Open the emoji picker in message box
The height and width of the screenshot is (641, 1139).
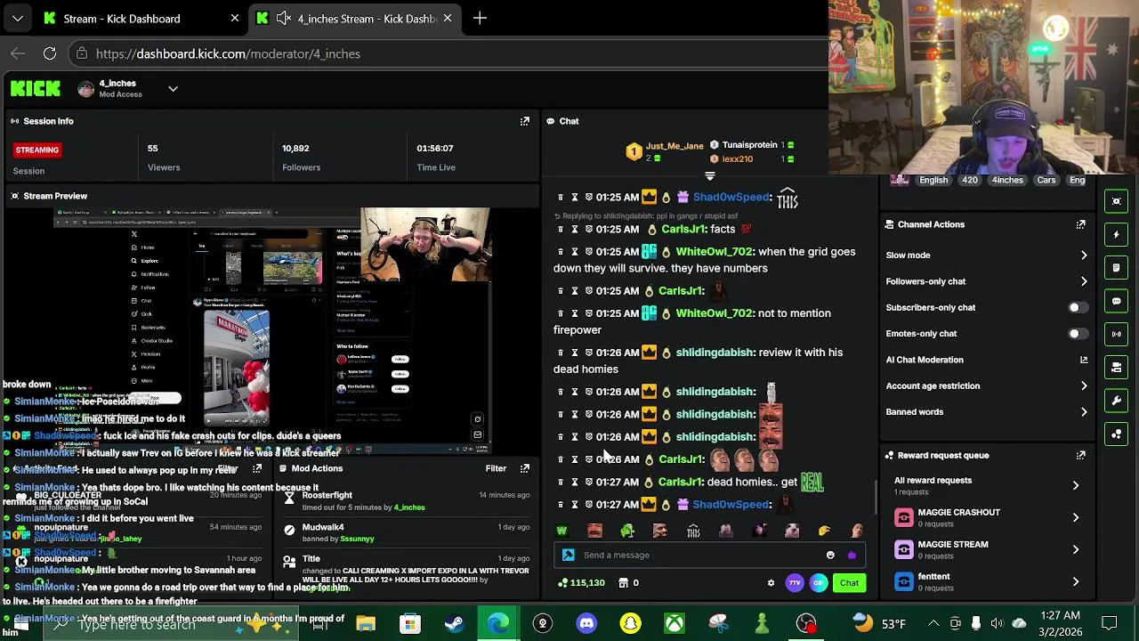coord(830,555)
